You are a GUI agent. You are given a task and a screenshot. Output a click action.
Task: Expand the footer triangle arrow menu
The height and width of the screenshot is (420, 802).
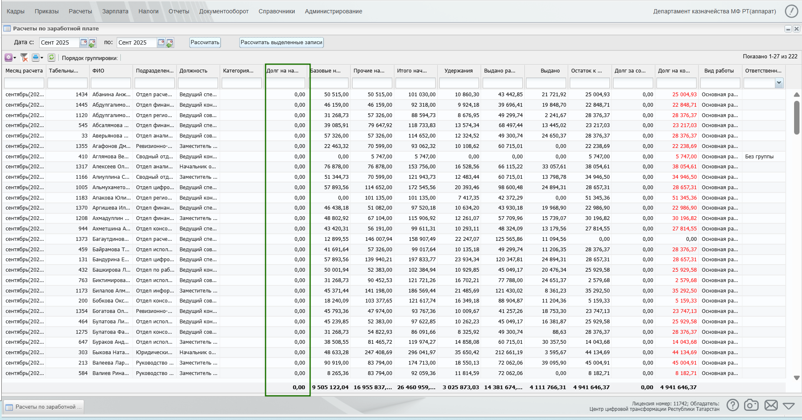[789, 405]
